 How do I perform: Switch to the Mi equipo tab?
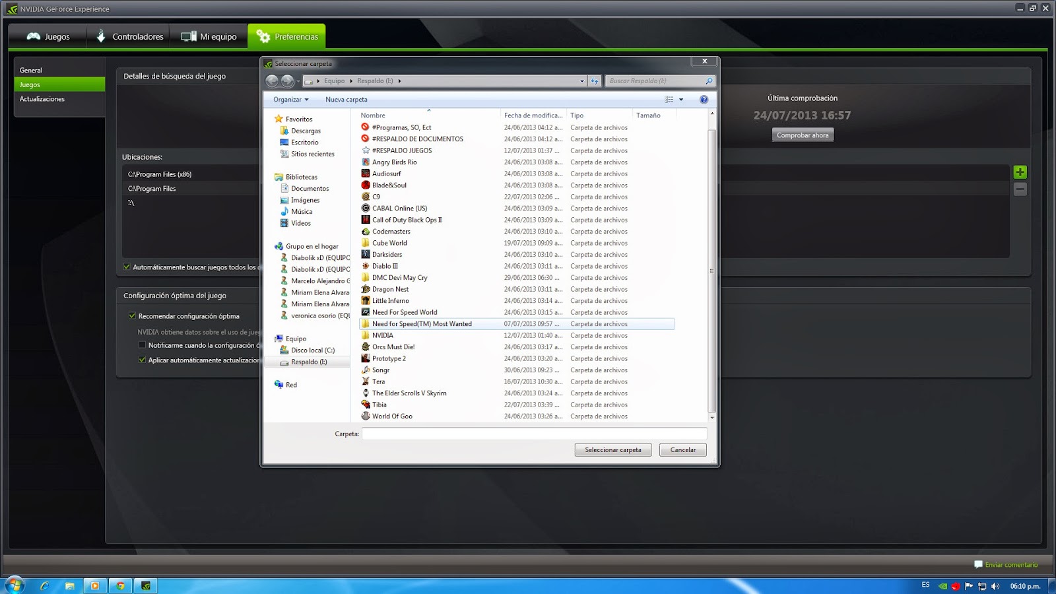(x=209, y=36)
